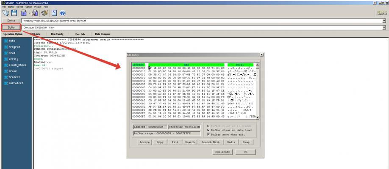This screenshot has height=169, width=389.
Task: Click the green ASCII column header
Action: [241, 65]
